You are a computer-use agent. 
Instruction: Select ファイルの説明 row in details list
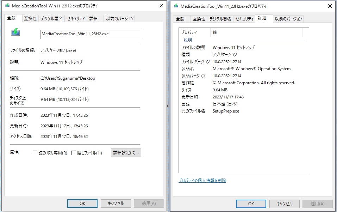(242, 47)
